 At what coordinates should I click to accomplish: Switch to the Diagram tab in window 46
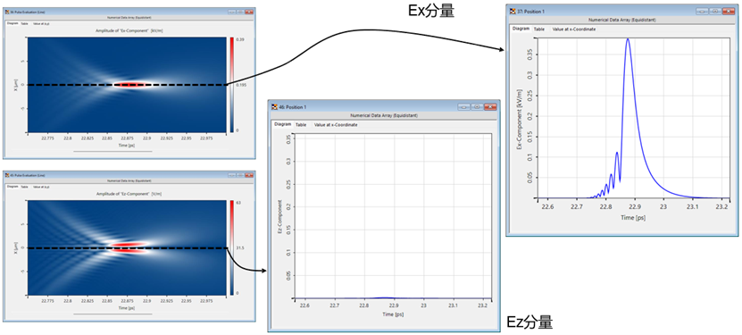click(x=283, y=124)
